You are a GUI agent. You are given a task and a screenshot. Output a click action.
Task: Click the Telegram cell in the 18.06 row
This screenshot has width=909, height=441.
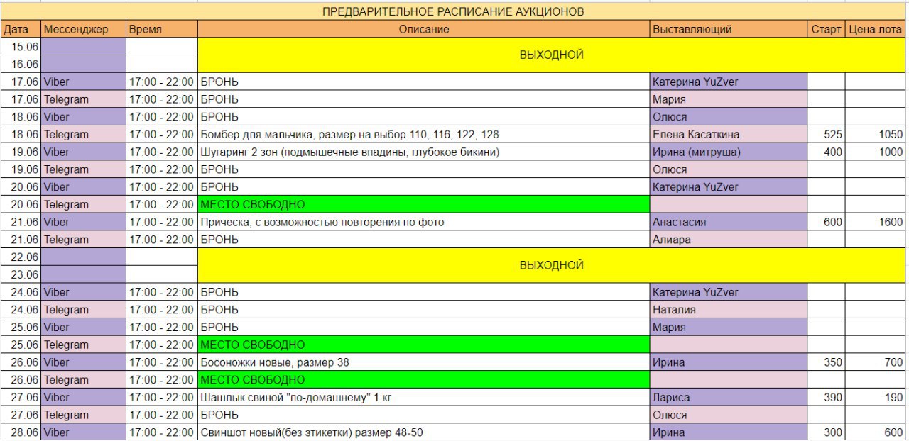[83, 134]
